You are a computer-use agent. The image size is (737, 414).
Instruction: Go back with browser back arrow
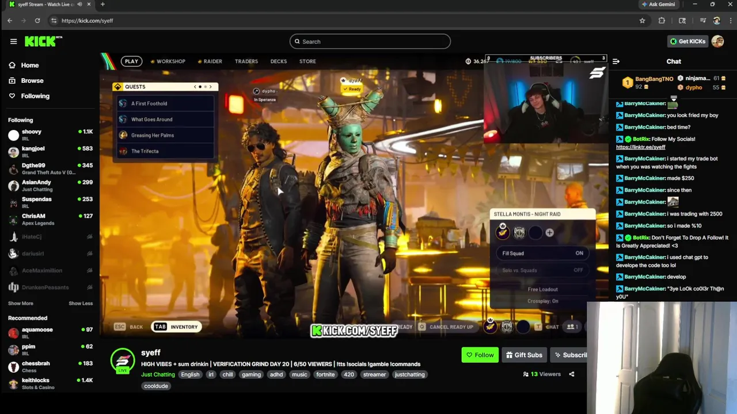coord(10,21)
